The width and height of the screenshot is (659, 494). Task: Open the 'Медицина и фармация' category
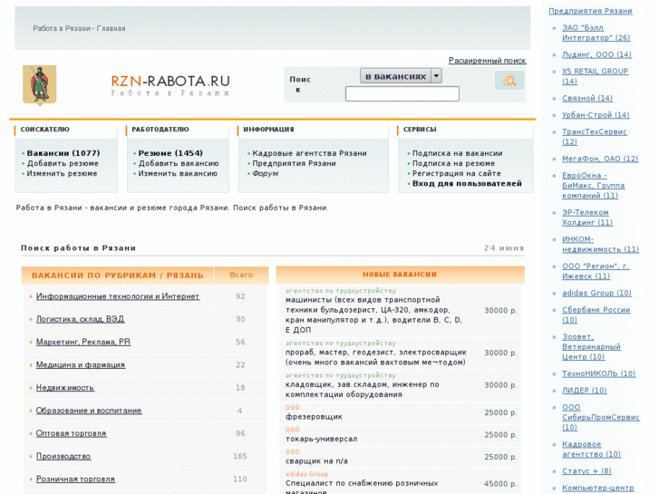[x=81, y=364]
